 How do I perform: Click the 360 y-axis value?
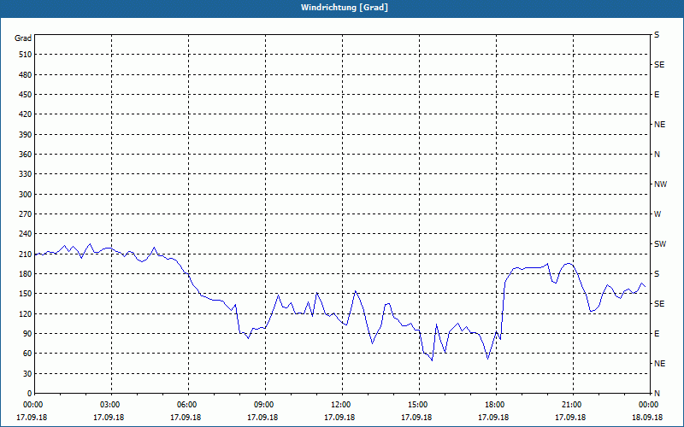tap(25, 155)
